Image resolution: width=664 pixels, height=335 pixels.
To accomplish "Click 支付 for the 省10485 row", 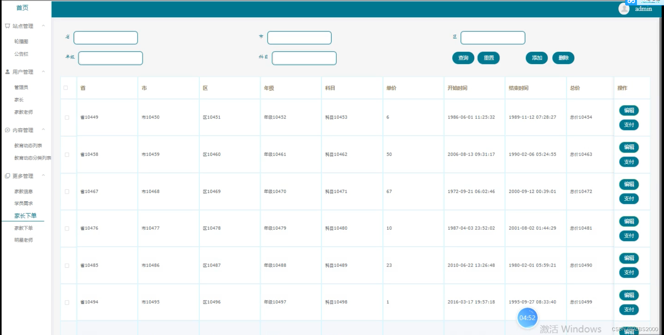I will coord(629,273).
